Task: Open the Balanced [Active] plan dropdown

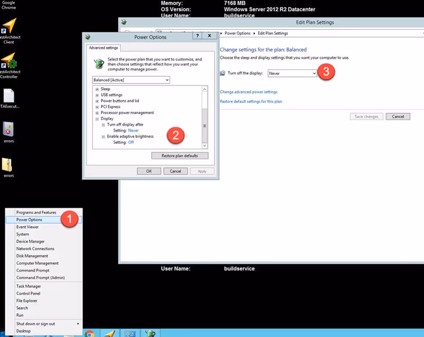Action: (x=131, y=80)
